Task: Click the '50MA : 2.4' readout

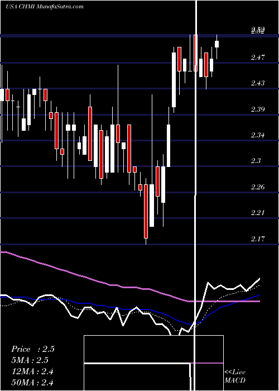Action: click(x=32, y=382)
